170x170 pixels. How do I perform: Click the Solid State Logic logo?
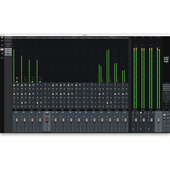[x=166, y=59]
